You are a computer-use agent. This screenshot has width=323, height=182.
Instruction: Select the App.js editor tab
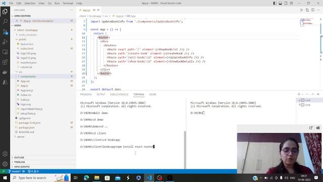click(89, 10)
